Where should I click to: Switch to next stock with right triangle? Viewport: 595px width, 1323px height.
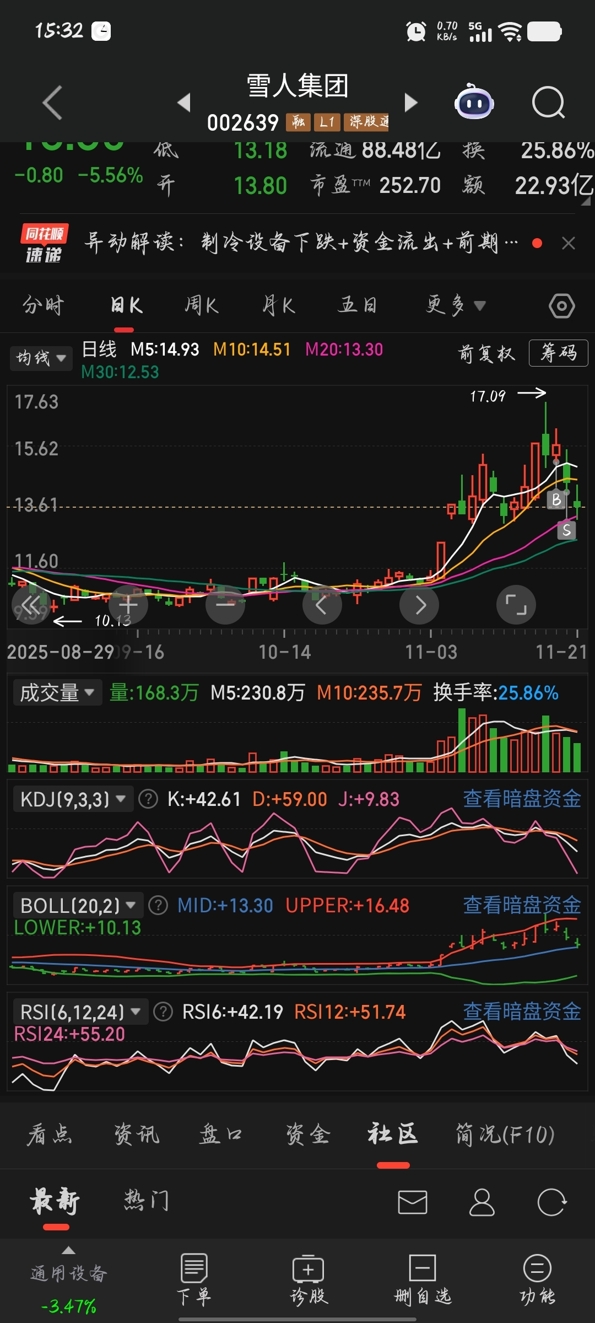pos(411,103)
